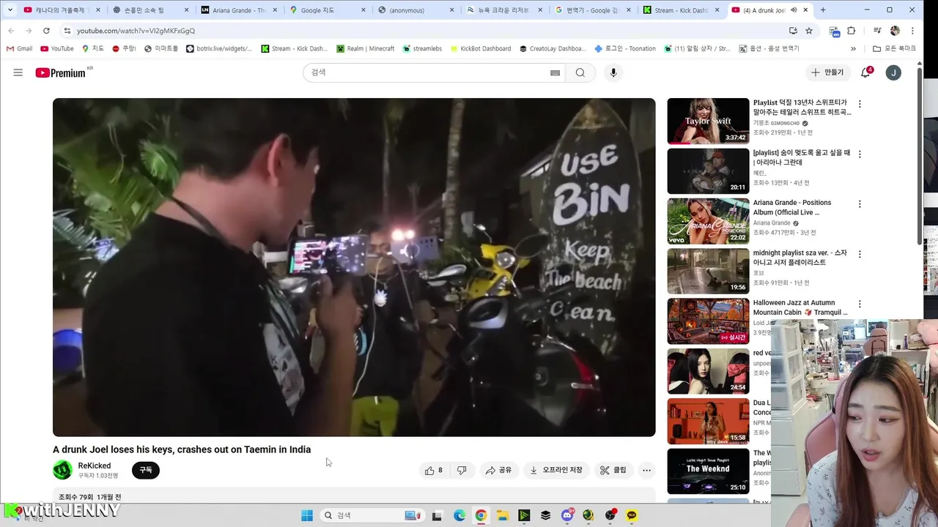Start voice search with microphone icon

tap(613, 72)
